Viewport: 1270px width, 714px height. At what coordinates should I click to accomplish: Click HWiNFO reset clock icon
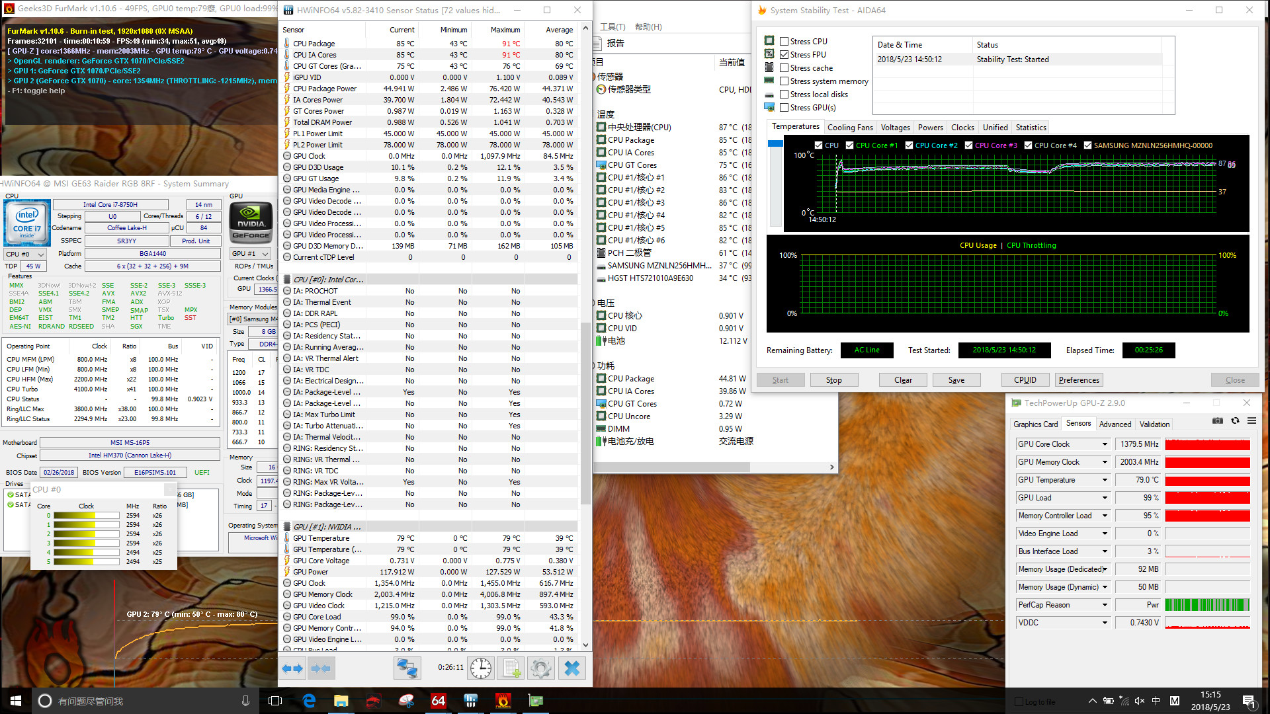click(480, 668)
